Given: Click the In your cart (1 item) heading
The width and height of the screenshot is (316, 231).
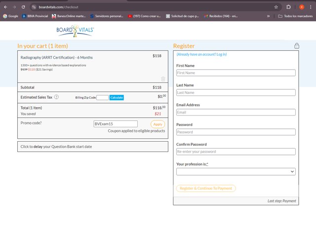Looking at the screenshot, I should [x=42, y=46].
